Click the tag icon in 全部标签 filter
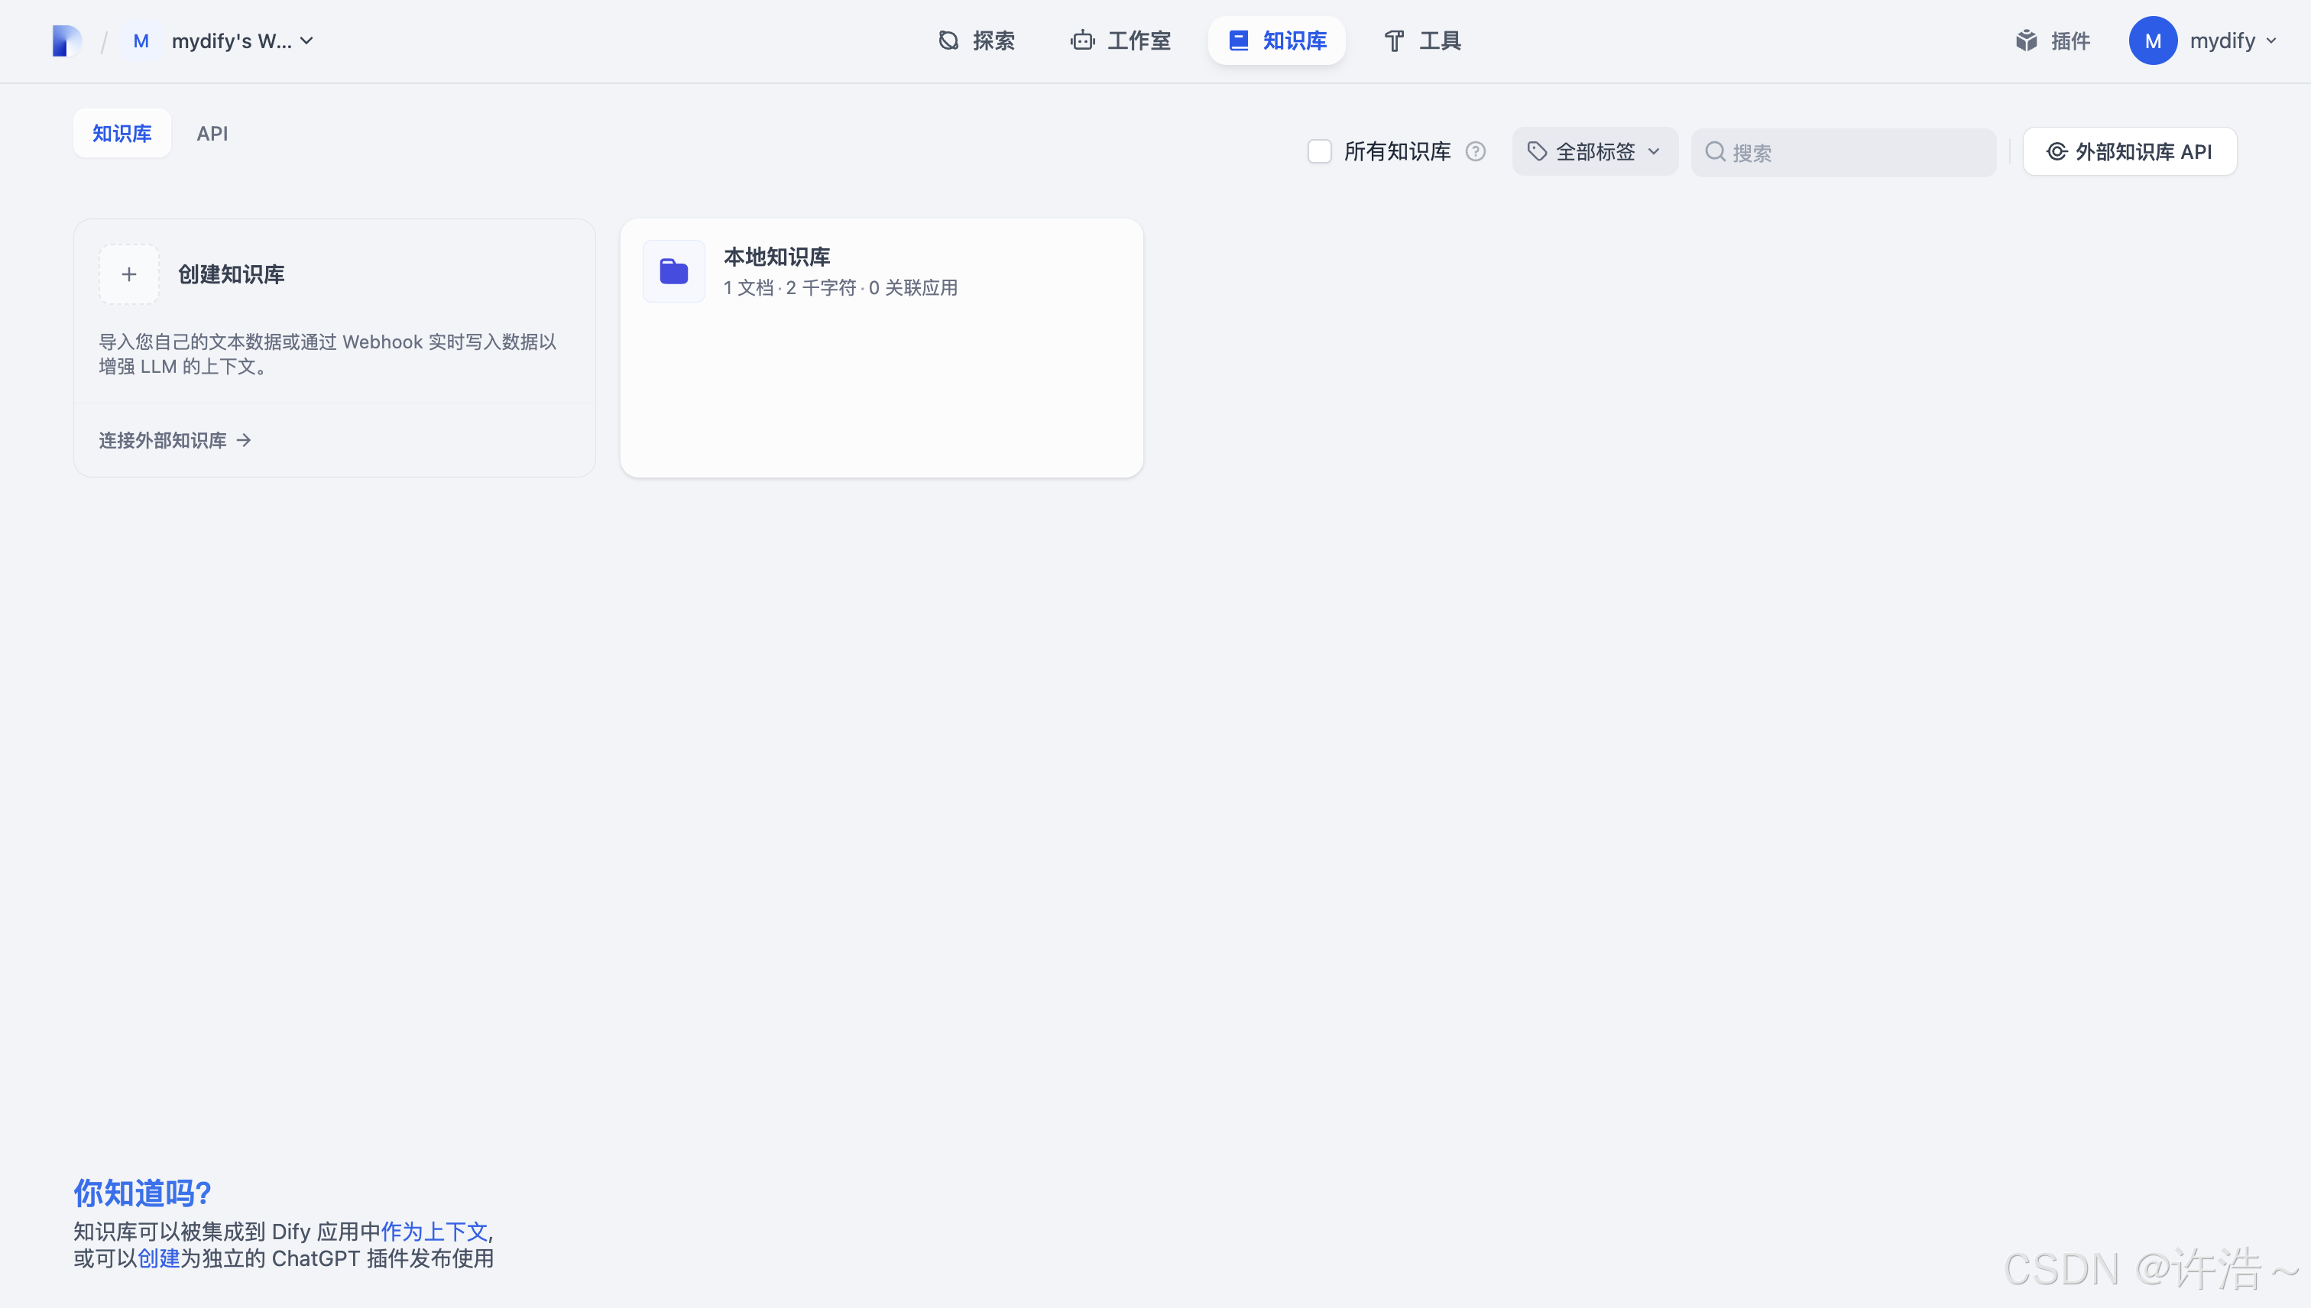 1537,152
